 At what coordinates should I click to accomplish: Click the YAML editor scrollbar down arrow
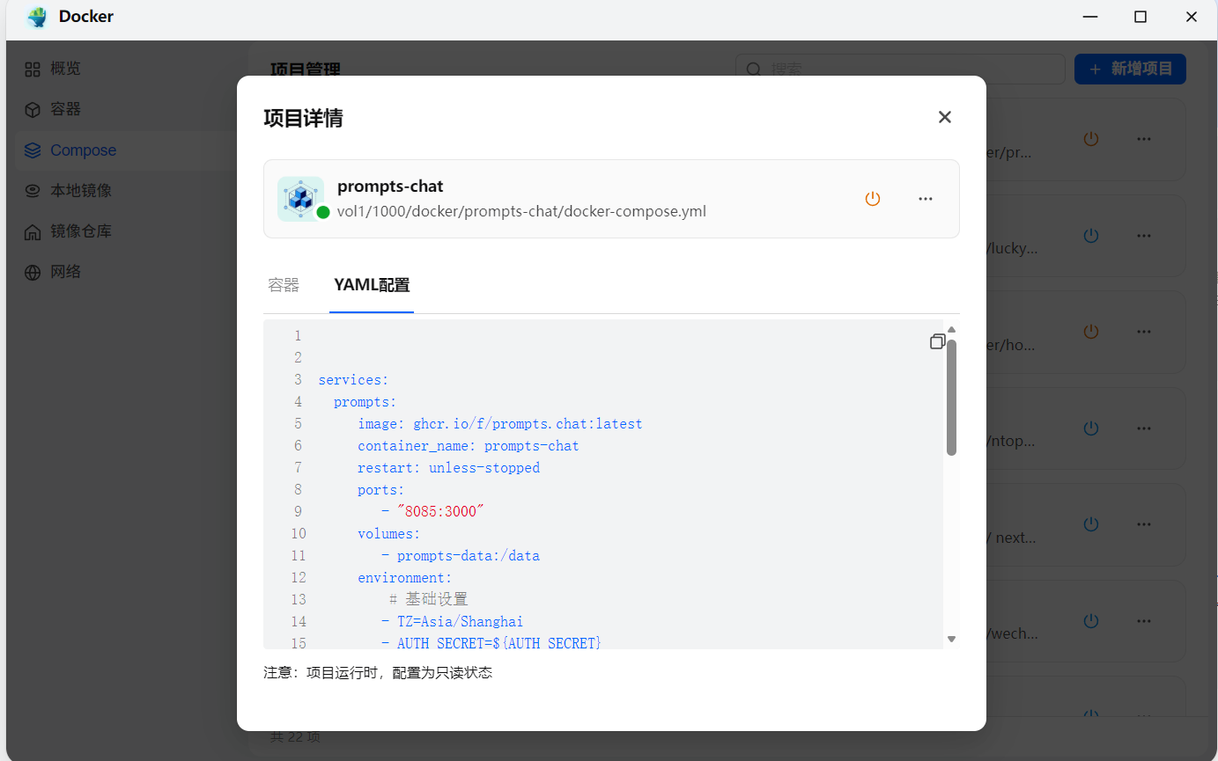pyautogui.click(x=951, y=639)
